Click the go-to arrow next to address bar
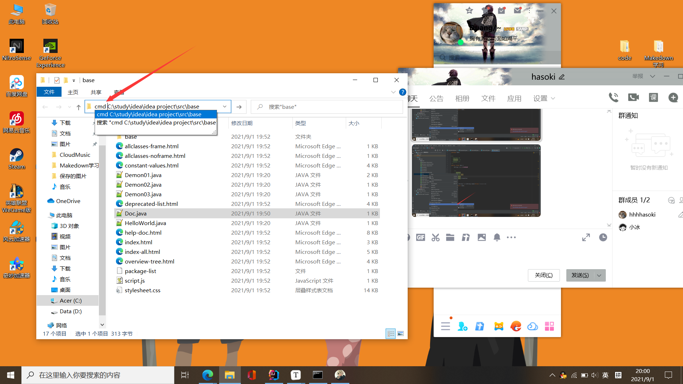683x384 pixels. pos(239,107)
